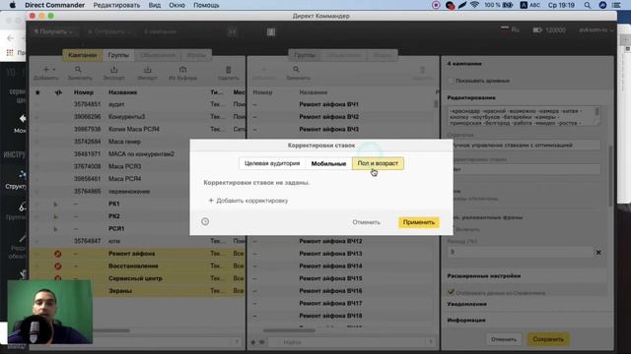
Task: Select the Фразы tab in left panel
Action: (x=196, y=55)
